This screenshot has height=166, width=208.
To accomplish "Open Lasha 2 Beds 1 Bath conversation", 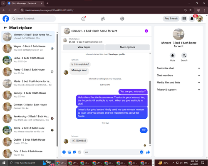I will click(28, 60).
